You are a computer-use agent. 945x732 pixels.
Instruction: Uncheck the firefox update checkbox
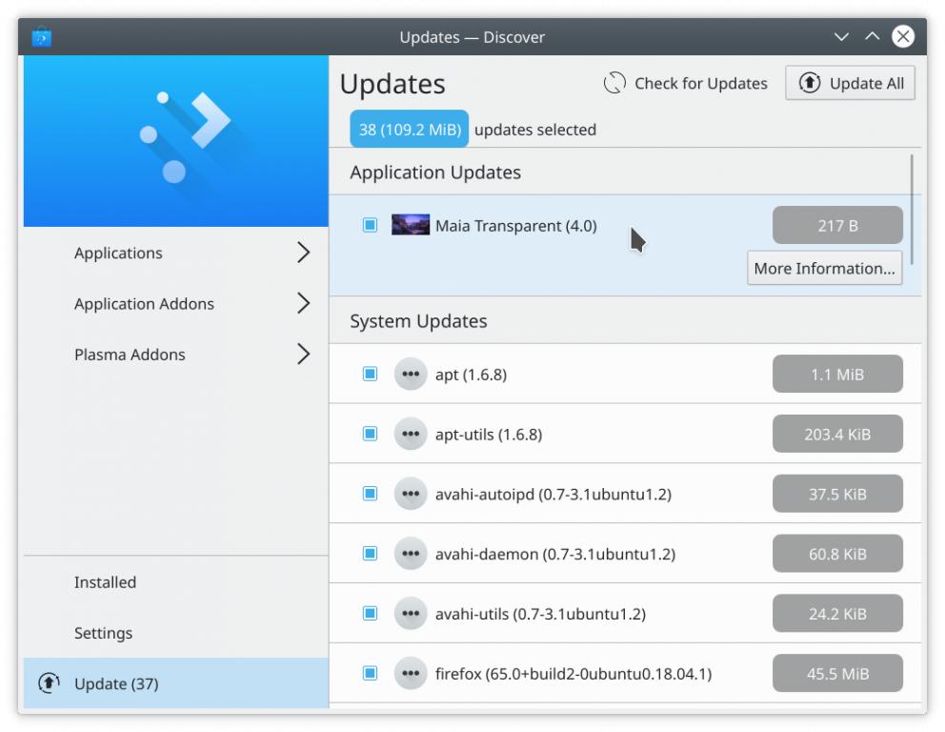click(x=370, y=673)
